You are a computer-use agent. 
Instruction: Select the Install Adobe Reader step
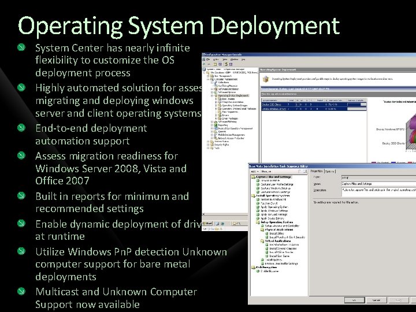(x=281, y=252)
